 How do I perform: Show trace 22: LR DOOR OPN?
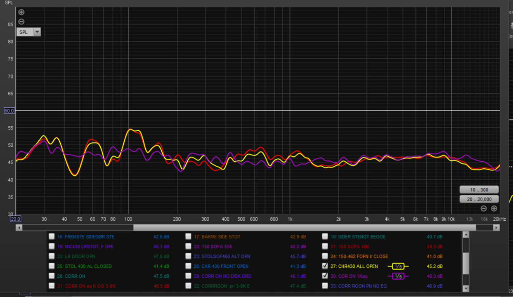(52, 256)
